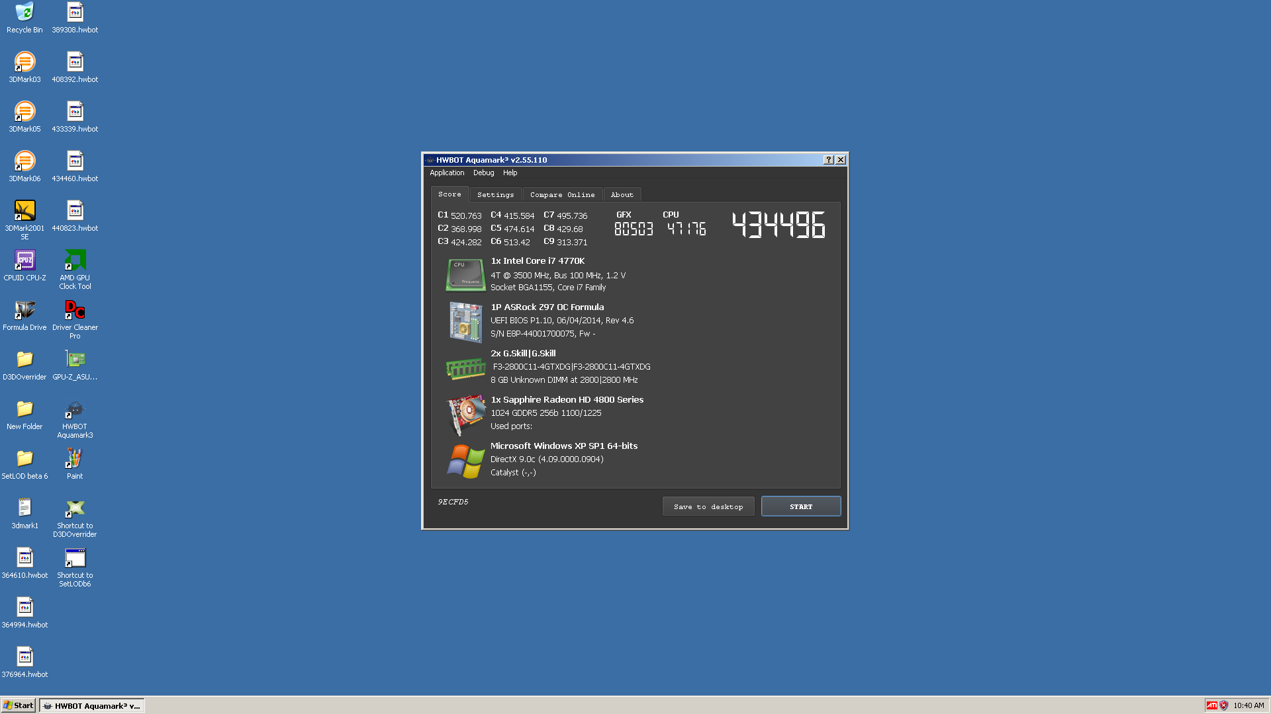Open the AMD GPU Clock Tool shortcut
This screenshot has width=1271, height=714.
point(75,270)
